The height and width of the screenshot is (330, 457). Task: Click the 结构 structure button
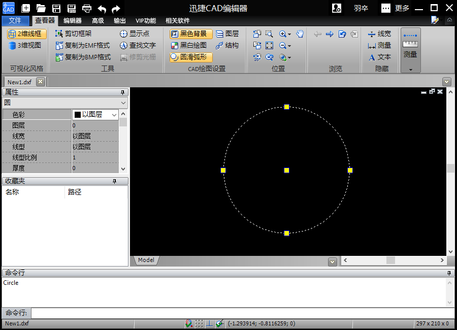click(x=227, y=46)
